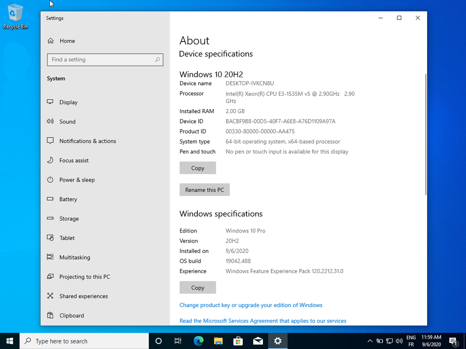Open the Recycle Bin desktop icon
This screenshot has height=349, width=466.
15,17
